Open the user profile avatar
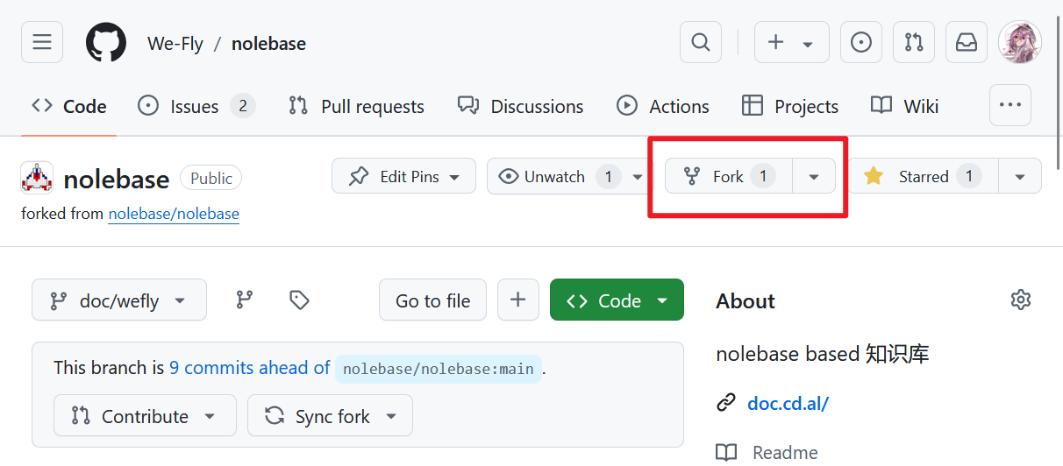Screen dimensions: 1063x466 (x=1020, y=43)
